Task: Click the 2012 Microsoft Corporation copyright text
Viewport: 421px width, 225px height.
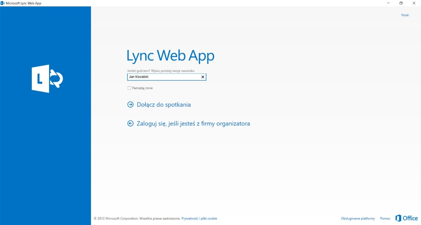Action: coord(137,219)
